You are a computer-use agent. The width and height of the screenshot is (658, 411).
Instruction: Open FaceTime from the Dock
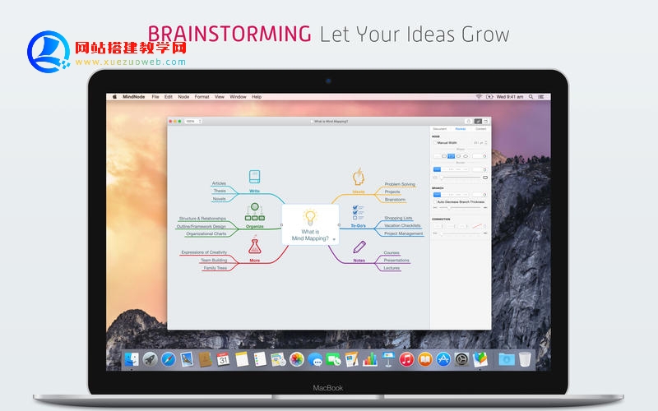click(333, 359)
